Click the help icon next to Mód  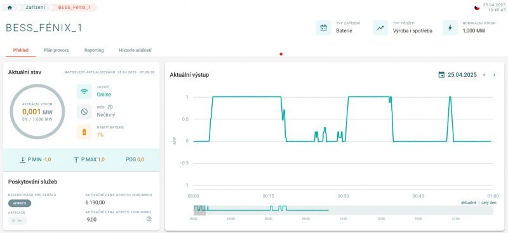point(110,107)
